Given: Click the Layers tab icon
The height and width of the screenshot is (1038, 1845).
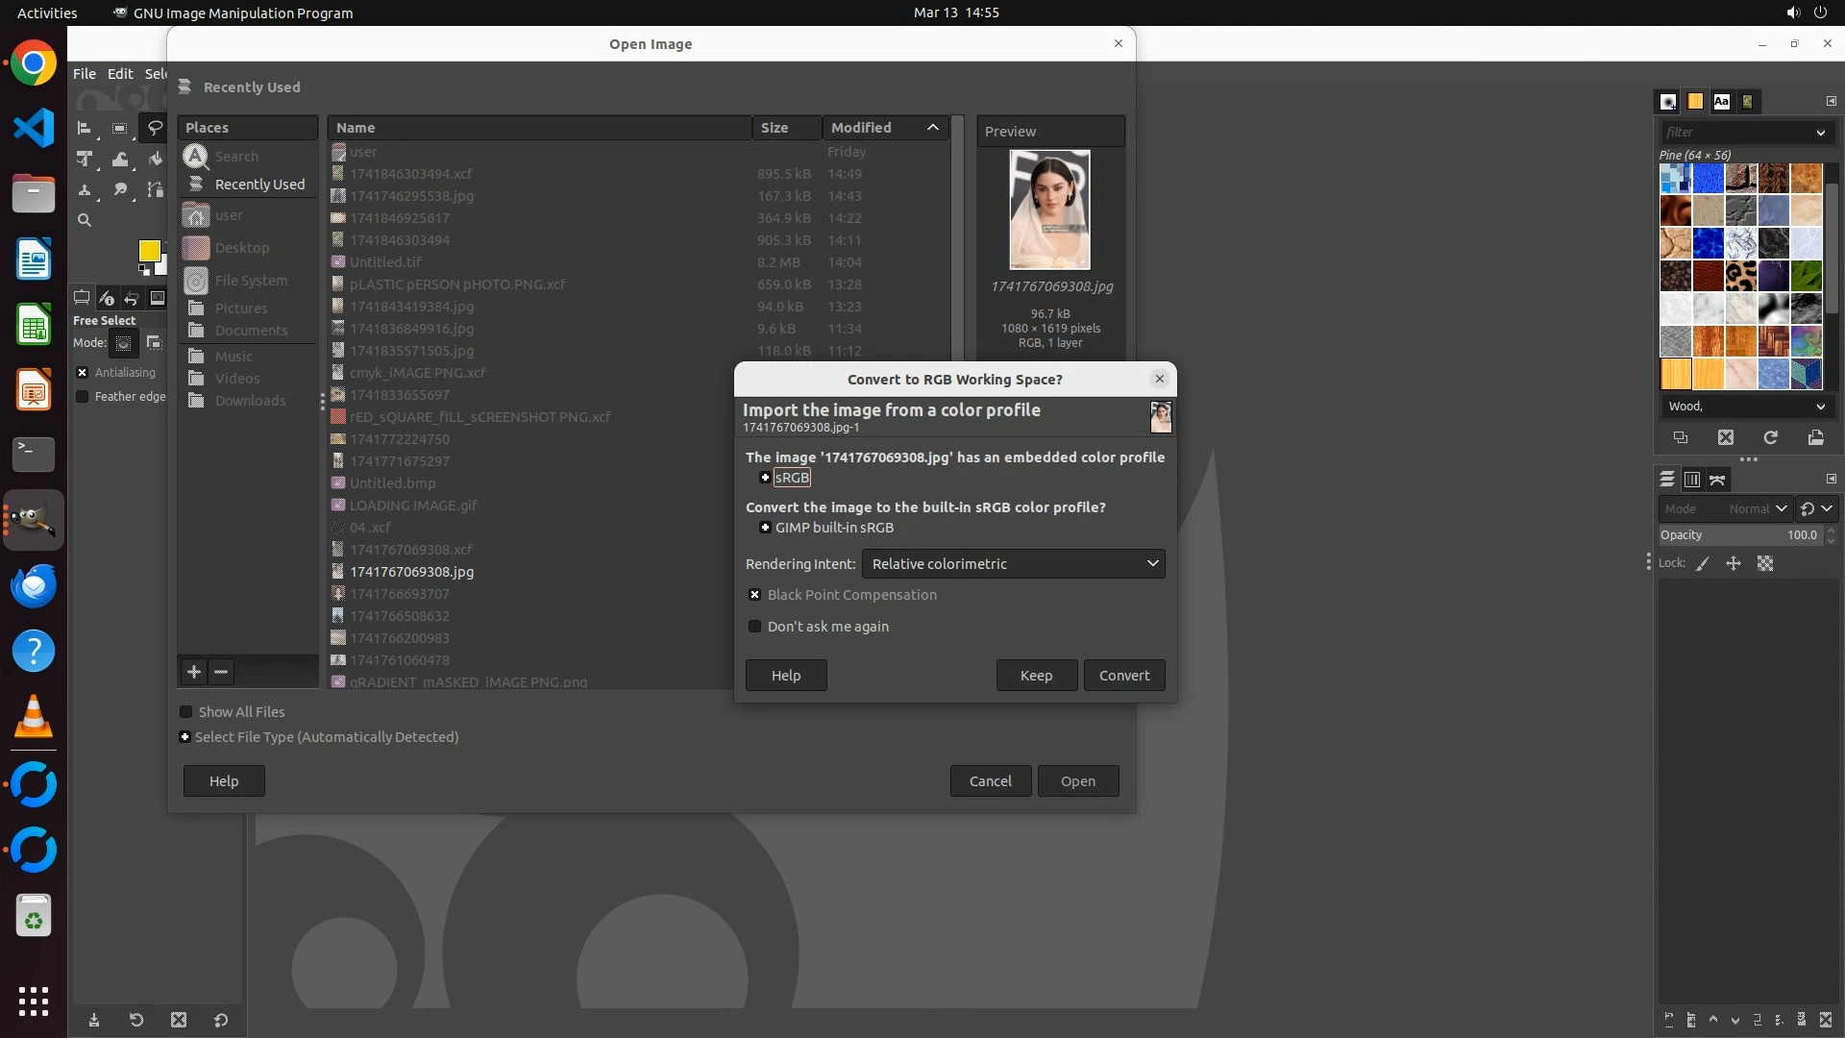Looking at the screenshot, I should [x=1667, y=479].
